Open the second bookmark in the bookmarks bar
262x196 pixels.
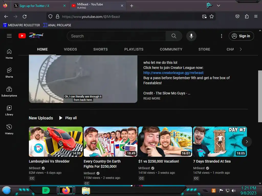pos(57,25)
